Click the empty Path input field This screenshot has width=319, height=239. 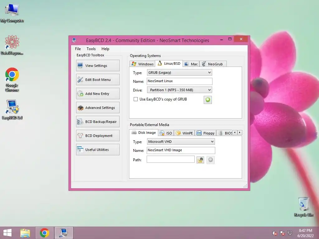click(170, 159)
